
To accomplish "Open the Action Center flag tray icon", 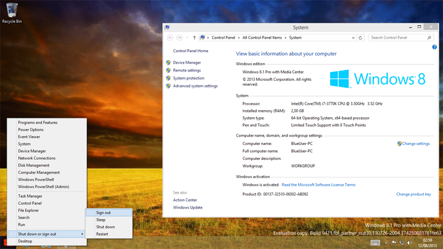I will click(394, 242).
